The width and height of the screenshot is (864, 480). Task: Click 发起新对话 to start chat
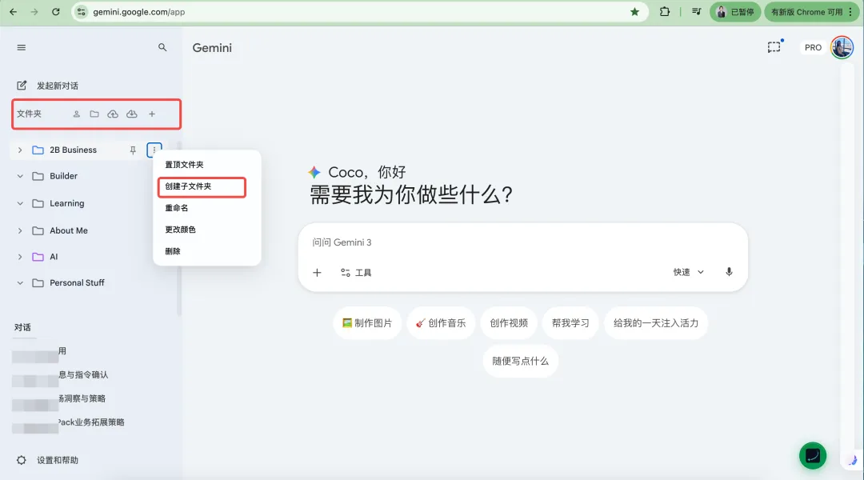(x=58, y=86)
